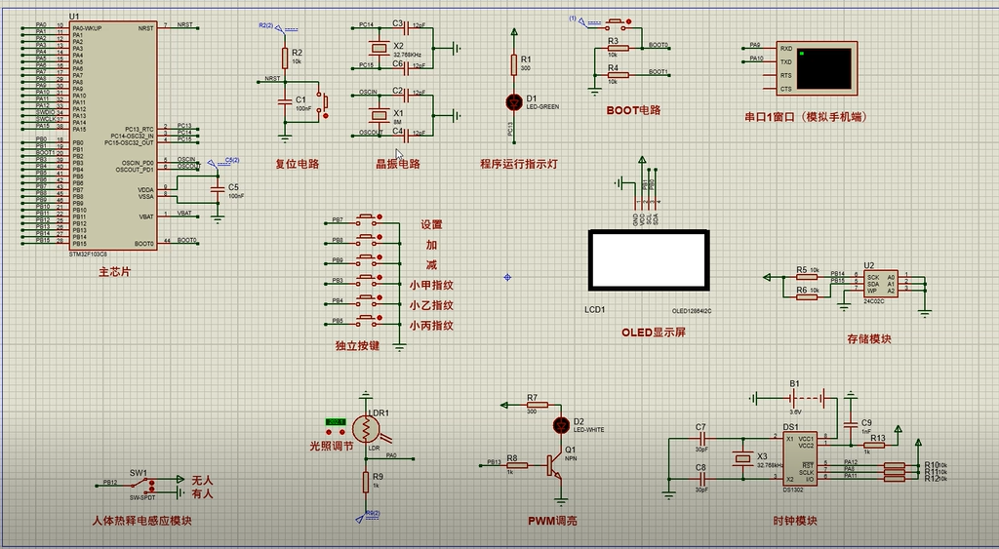Select the B1 3.6V battery
Image resolution: width=999 pixels, height=549 pixels.
[x=807, y=399]
